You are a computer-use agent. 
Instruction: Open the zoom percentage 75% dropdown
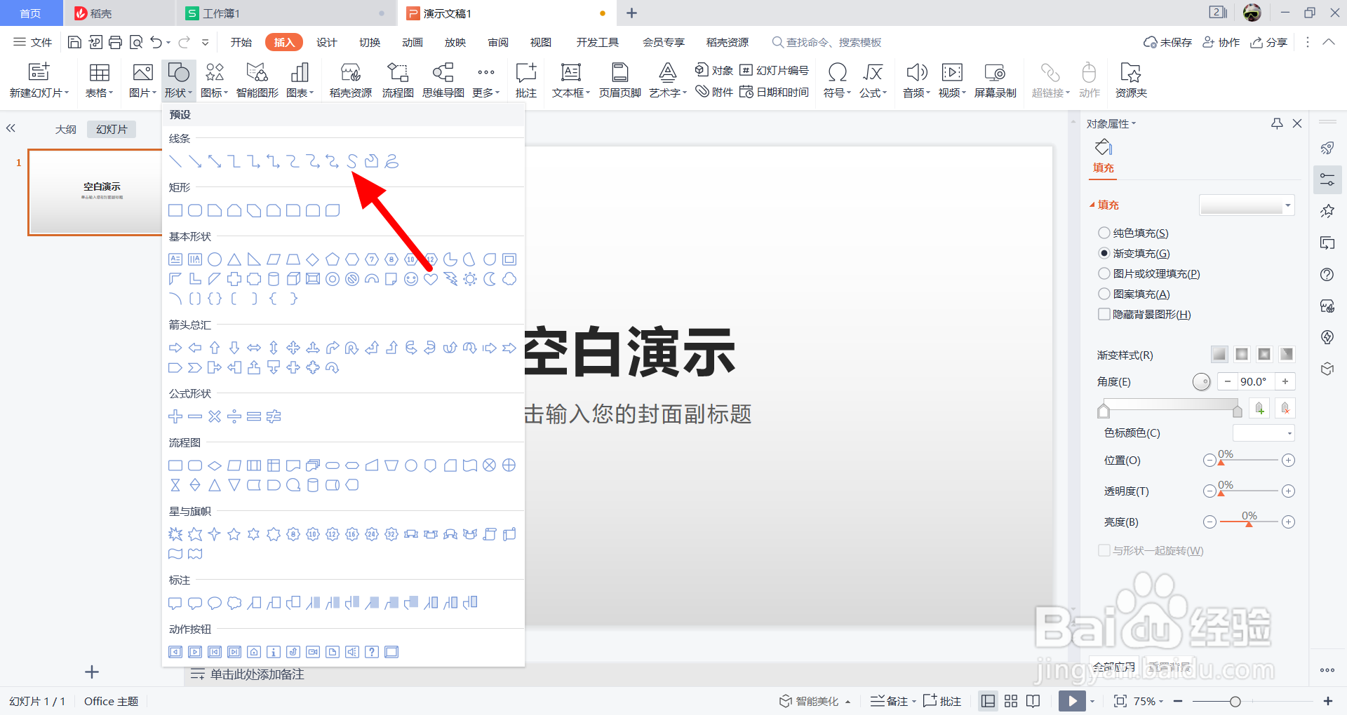pos(1148,701)
